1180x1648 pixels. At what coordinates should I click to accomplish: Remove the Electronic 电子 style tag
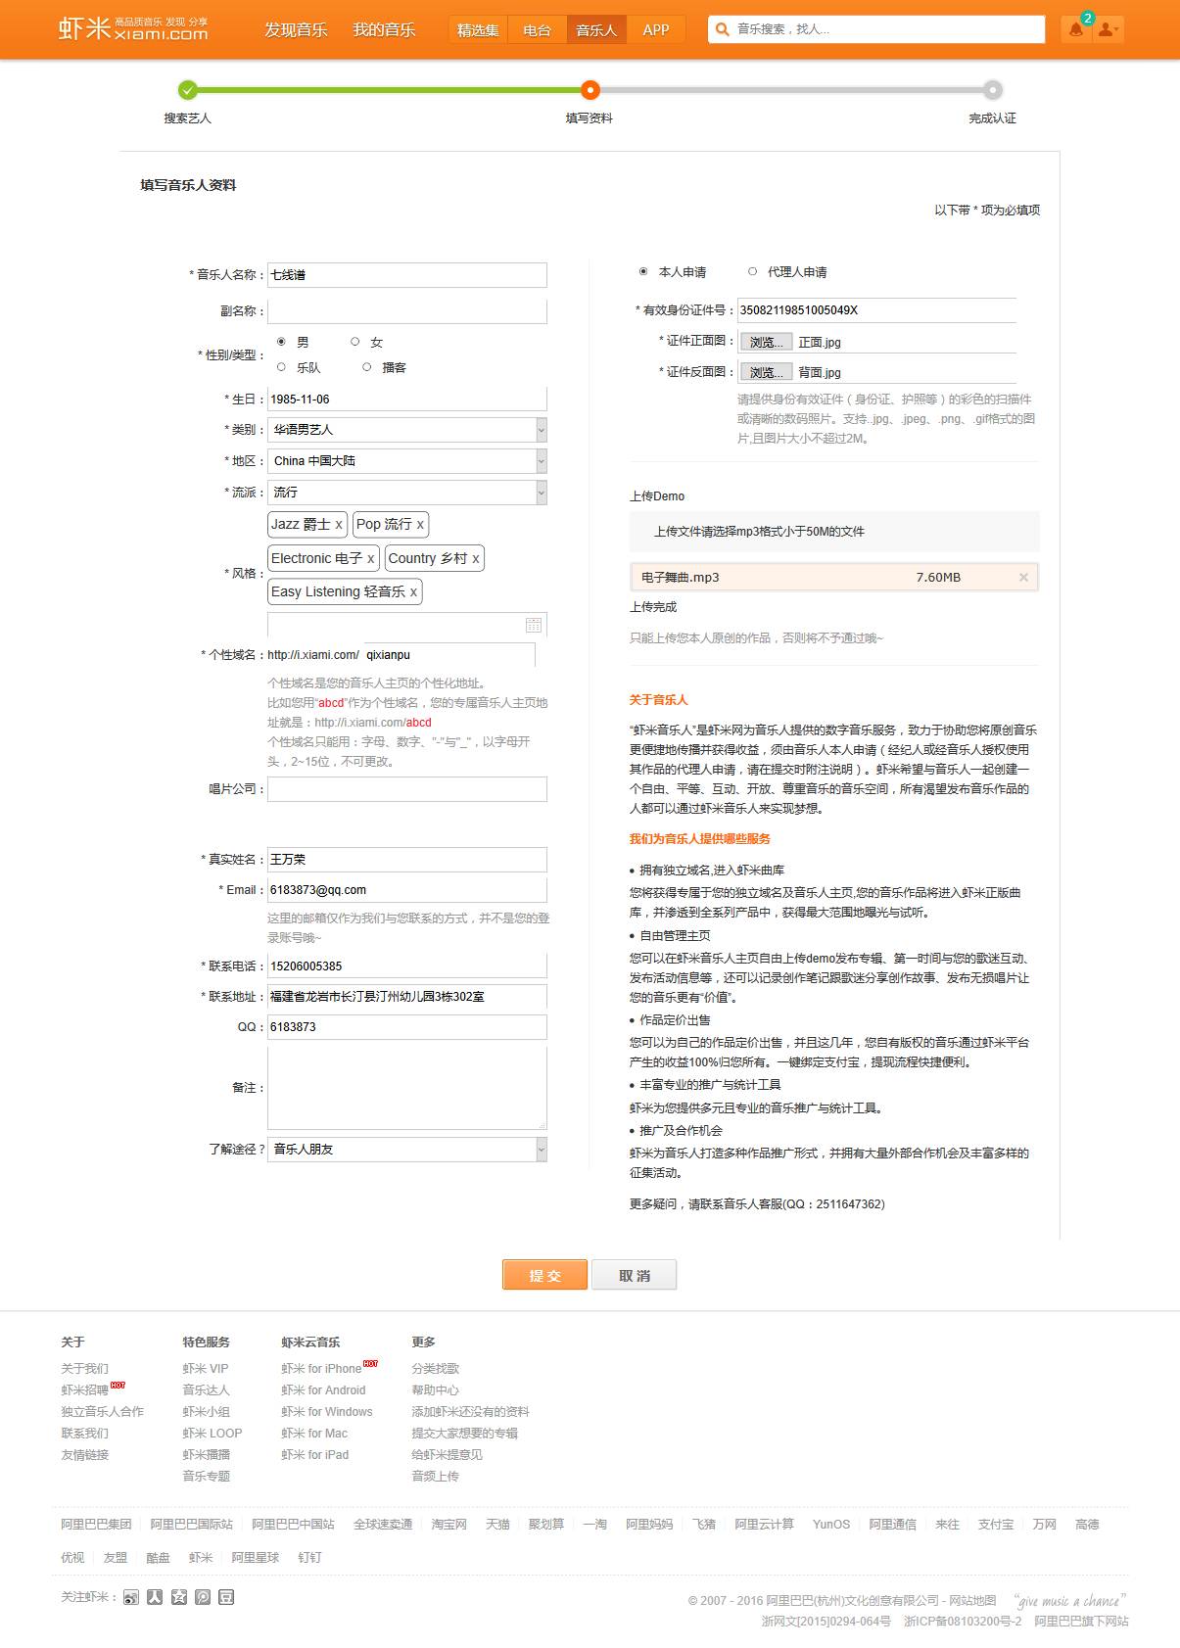pos(370,559)
